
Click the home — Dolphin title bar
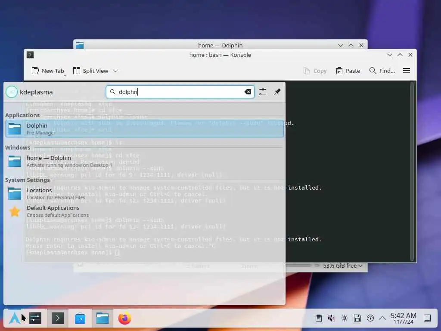coord(220,44)
